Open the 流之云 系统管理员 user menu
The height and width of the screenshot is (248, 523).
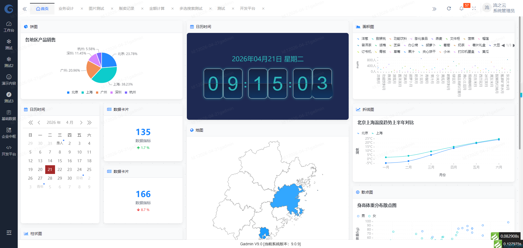click(x=499, y=8)
